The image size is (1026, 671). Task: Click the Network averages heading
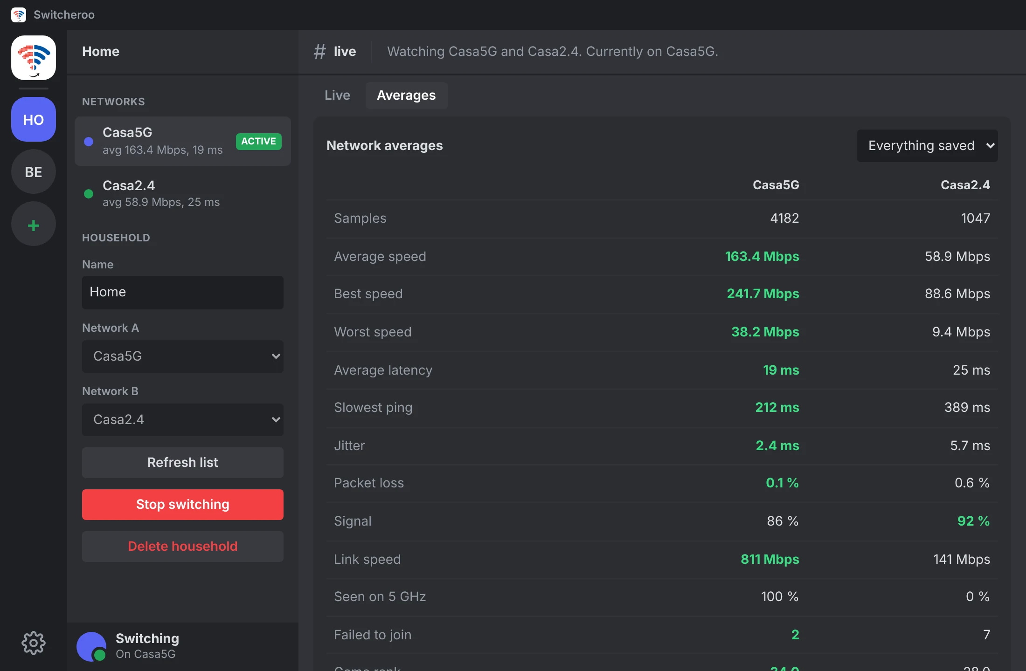click(x=385, y=146)
